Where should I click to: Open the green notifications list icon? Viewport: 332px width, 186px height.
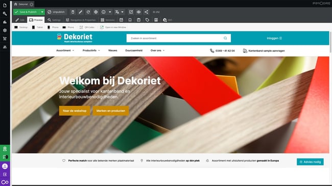[5, 157]
